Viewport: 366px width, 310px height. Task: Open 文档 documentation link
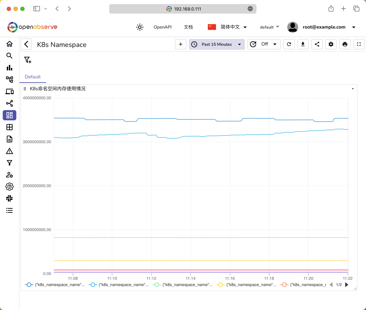188,27
